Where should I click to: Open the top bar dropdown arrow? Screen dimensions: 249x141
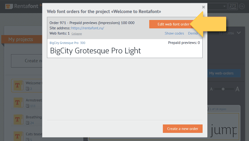click(x=224, y=7)
